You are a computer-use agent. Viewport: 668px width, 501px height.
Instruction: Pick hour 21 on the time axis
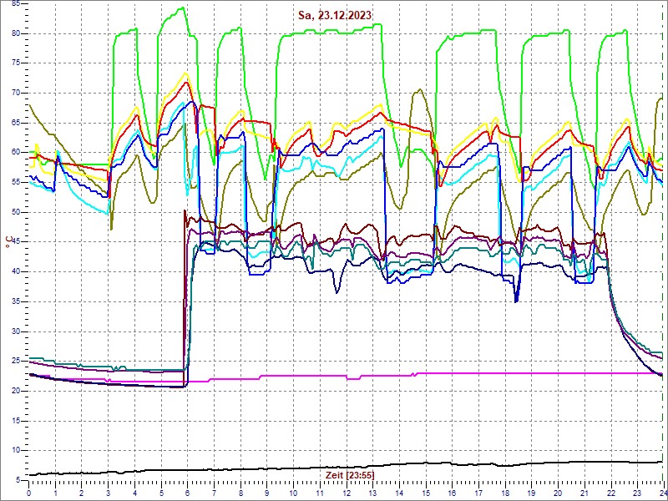(x=584, y=492)
